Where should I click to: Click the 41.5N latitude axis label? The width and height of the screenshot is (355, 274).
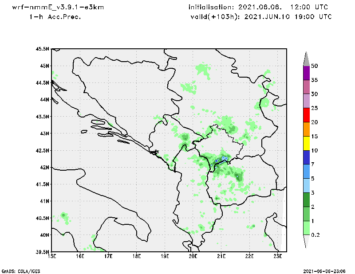(42, 184)
